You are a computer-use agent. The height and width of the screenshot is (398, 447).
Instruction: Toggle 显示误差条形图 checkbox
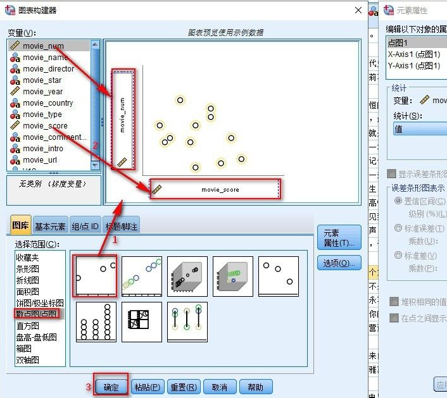pyautogui.click(x=392, y=174)
